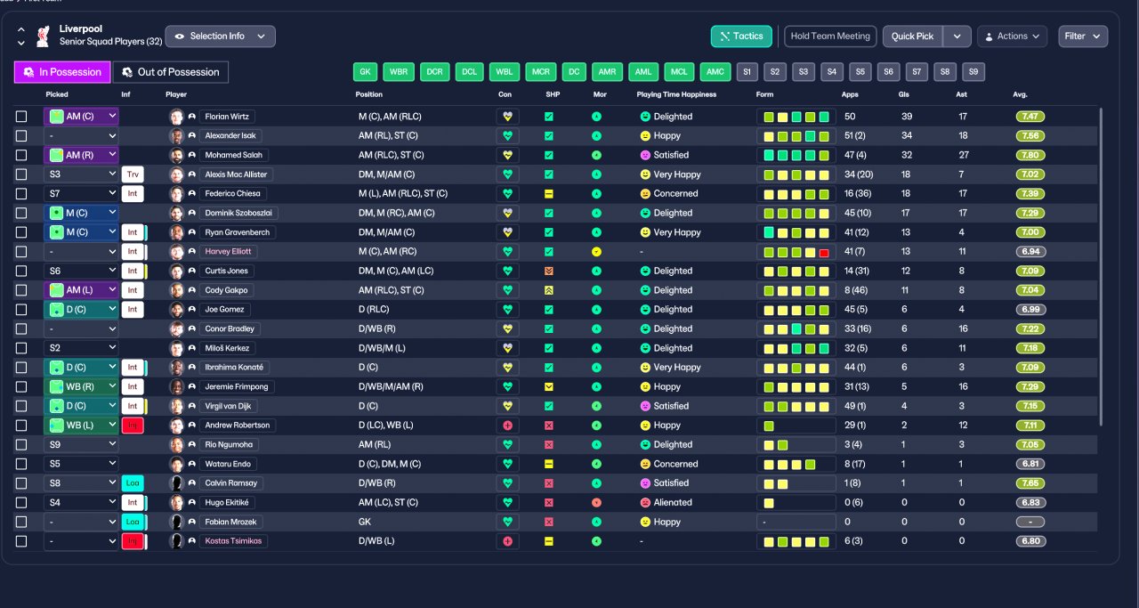Switch to Out of Possession tab
This screenshot has width=1139, height=608.
170,72
